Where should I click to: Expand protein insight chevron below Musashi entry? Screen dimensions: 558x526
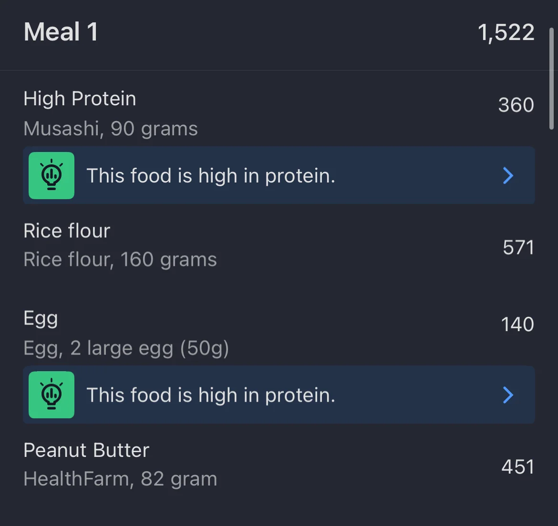pos(508,176)
